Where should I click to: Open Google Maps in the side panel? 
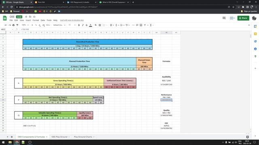tap(255, 56)
